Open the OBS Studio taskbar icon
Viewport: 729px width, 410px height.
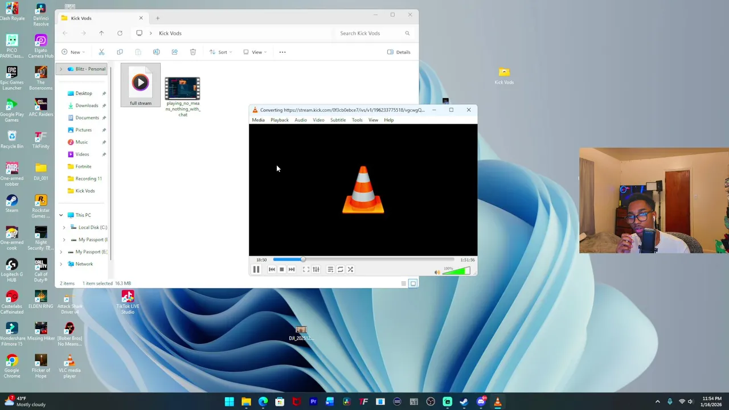tap(431, 402)
